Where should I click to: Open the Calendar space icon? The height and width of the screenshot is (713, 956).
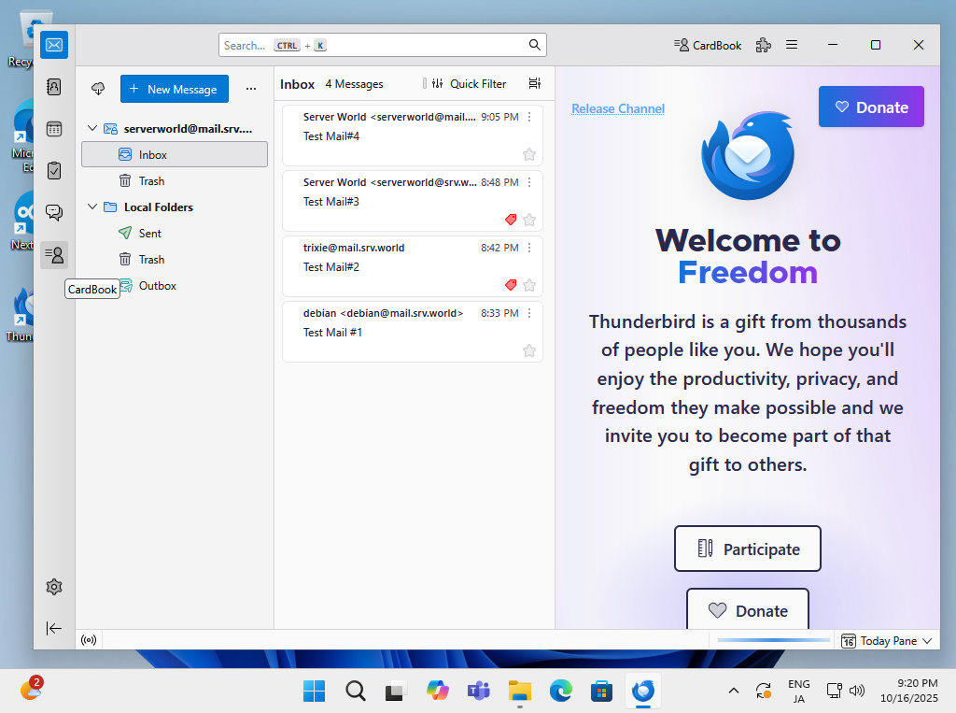[x=54, y=129]
